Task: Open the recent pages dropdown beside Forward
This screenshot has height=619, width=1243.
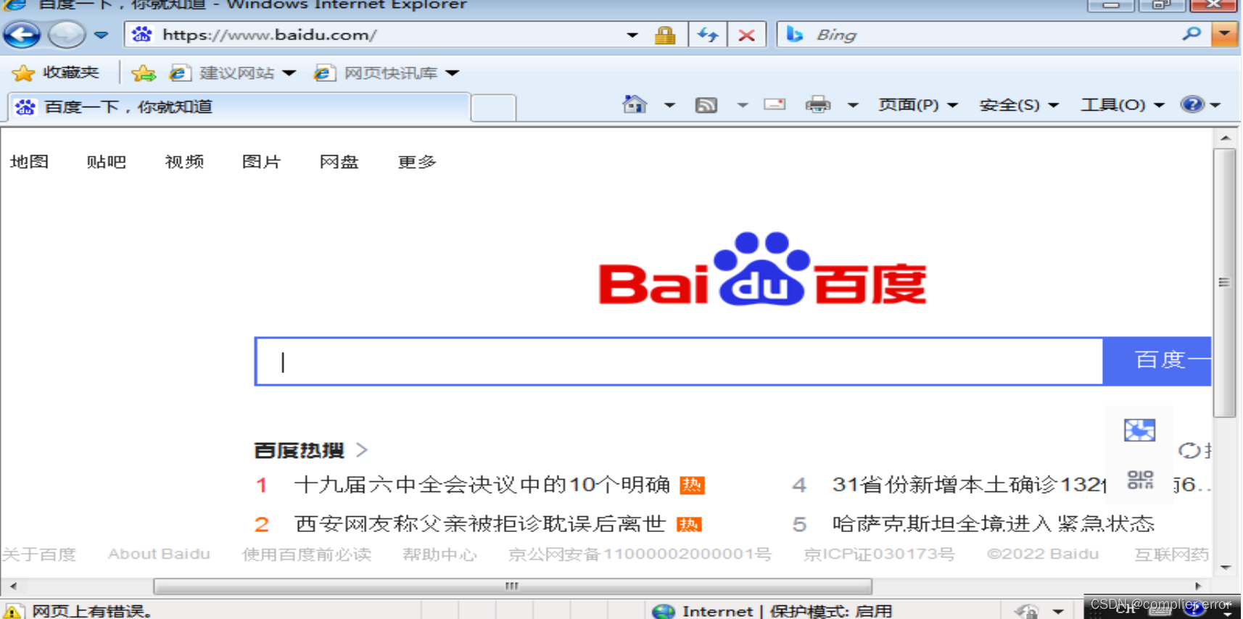Action: pos(101,35)
